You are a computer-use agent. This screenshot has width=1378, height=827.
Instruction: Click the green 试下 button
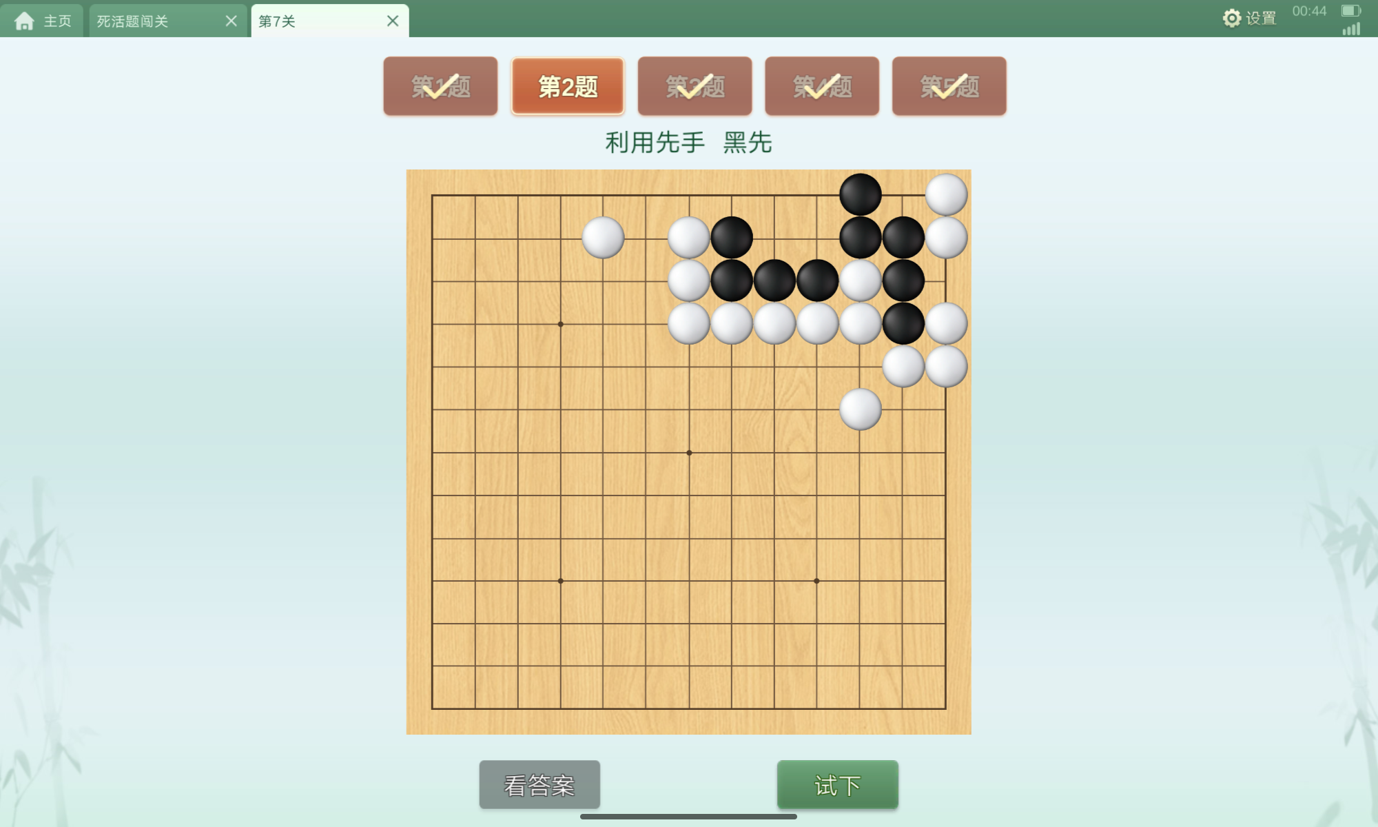pos(838,785)
